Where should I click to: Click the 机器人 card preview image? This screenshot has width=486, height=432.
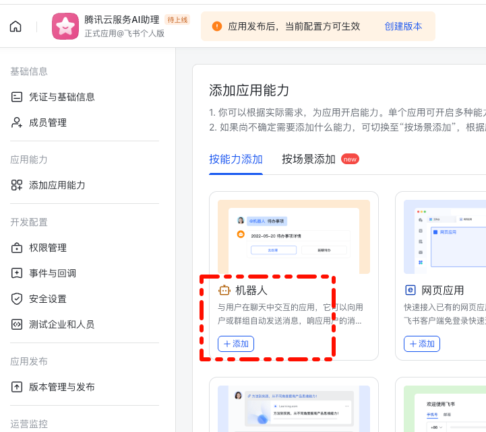293,237
